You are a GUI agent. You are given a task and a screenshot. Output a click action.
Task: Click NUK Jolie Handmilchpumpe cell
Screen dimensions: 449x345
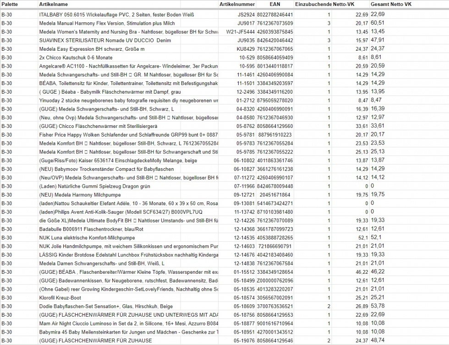coord(129,246)
